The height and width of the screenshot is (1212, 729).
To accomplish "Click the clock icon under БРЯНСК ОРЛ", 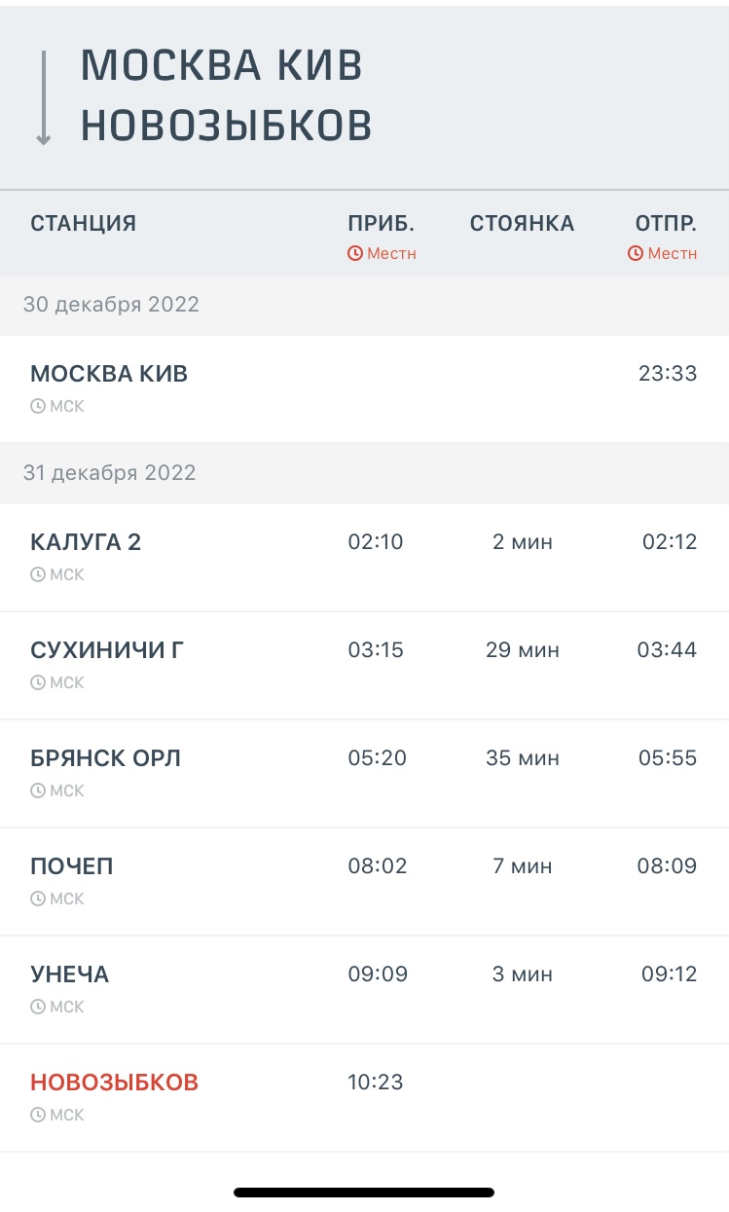I will click(38, 790).
